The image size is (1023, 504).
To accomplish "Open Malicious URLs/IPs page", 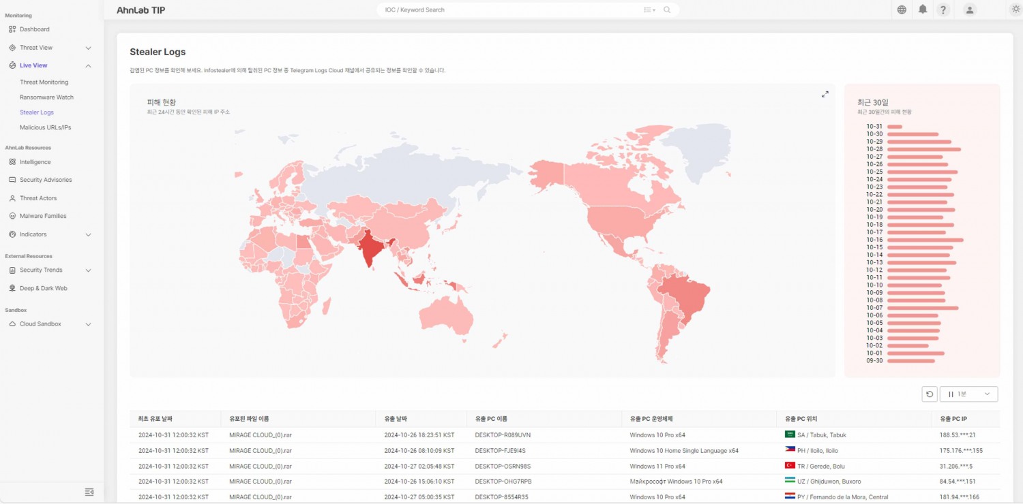I will [45, 127].
